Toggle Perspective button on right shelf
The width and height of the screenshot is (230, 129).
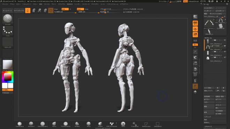(195, 23)
